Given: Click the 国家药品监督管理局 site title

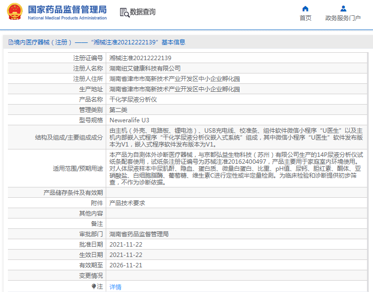Looking at the screenshot, I should pos(67,9).
